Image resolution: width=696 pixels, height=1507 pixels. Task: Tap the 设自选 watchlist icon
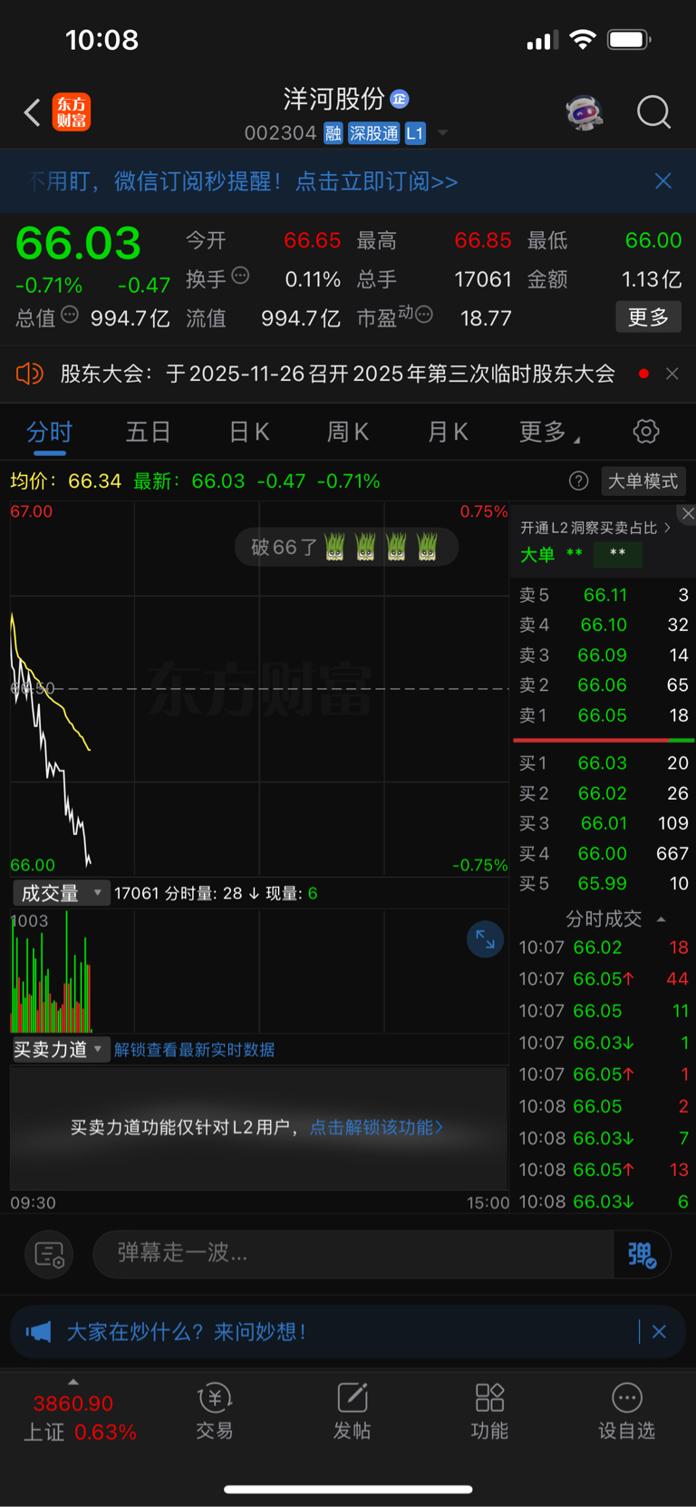(x=626, y=1412)
